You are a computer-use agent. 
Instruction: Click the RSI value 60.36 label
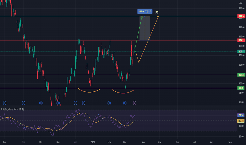pos(241,115)
